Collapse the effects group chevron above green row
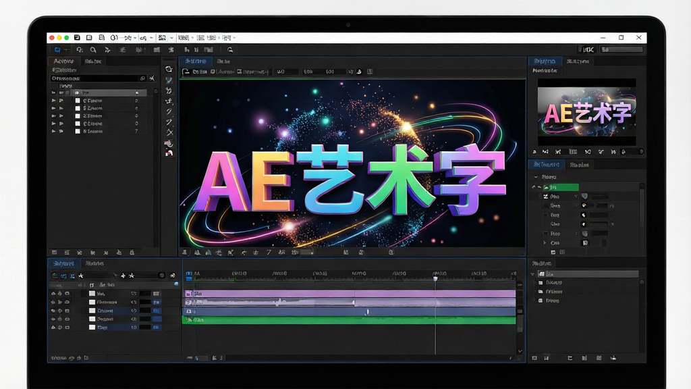The width and height of the screenshot is (691, 389). [536, 177]
